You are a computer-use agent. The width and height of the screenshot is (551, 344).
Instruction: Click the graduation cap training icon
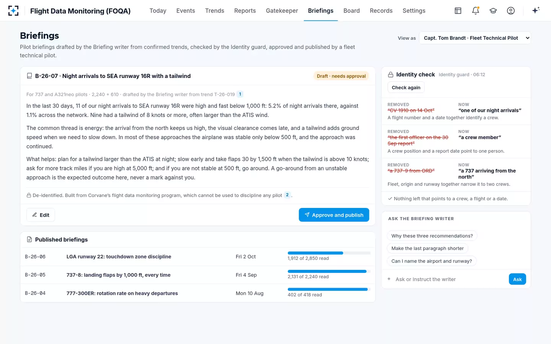coord(493,11)
